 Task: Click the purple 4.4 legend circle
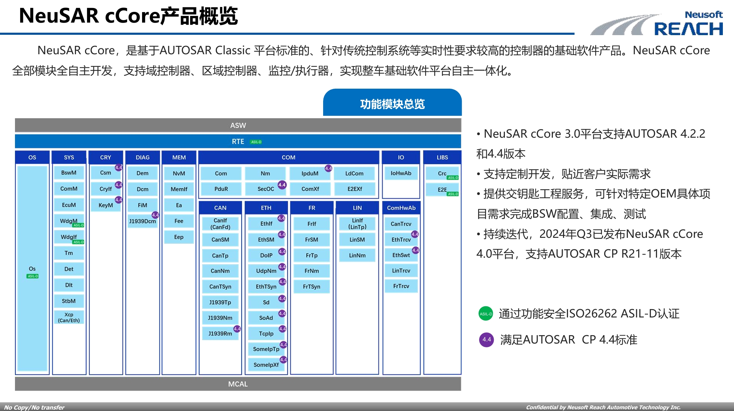(x=486, y=340)
